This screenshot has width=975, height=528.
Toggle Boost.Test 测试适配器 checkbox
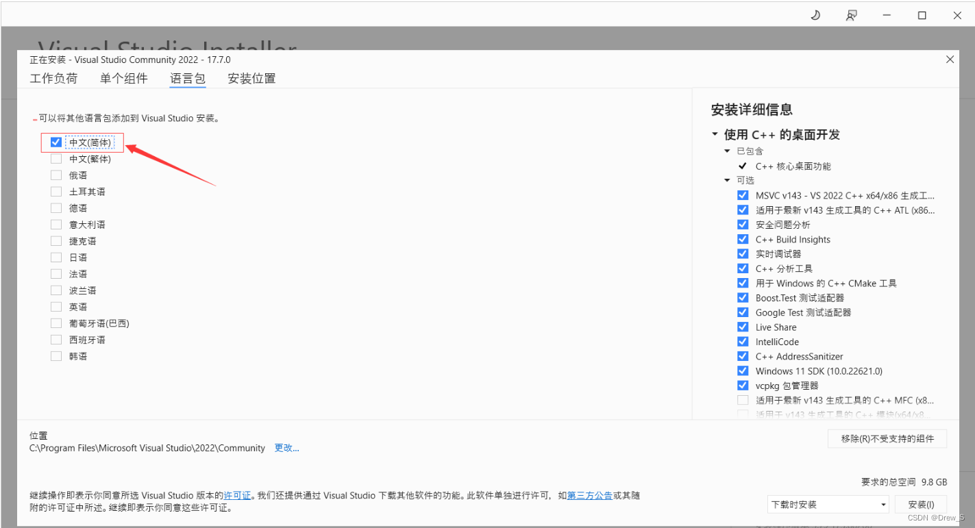pyautogui.click(x=743, y=298)
